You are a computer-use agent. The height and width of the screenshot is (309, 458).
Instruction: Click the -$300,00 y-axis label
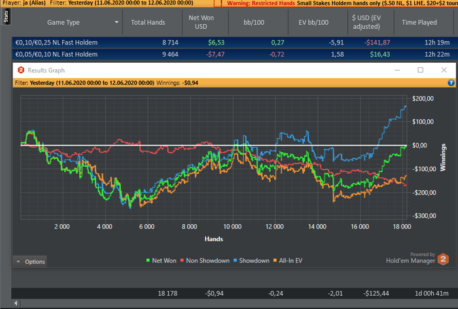click(x=424, y=216)
